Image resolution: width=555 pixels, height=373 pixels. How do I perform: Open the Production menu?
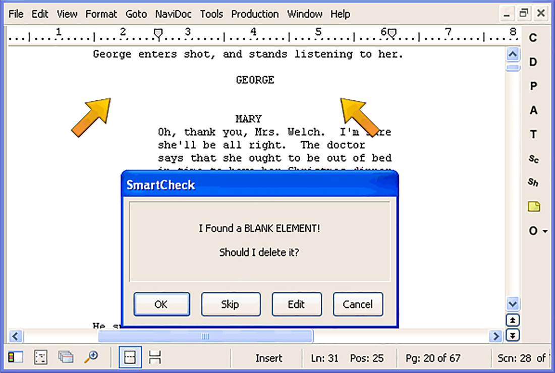[x=255, y=14]
